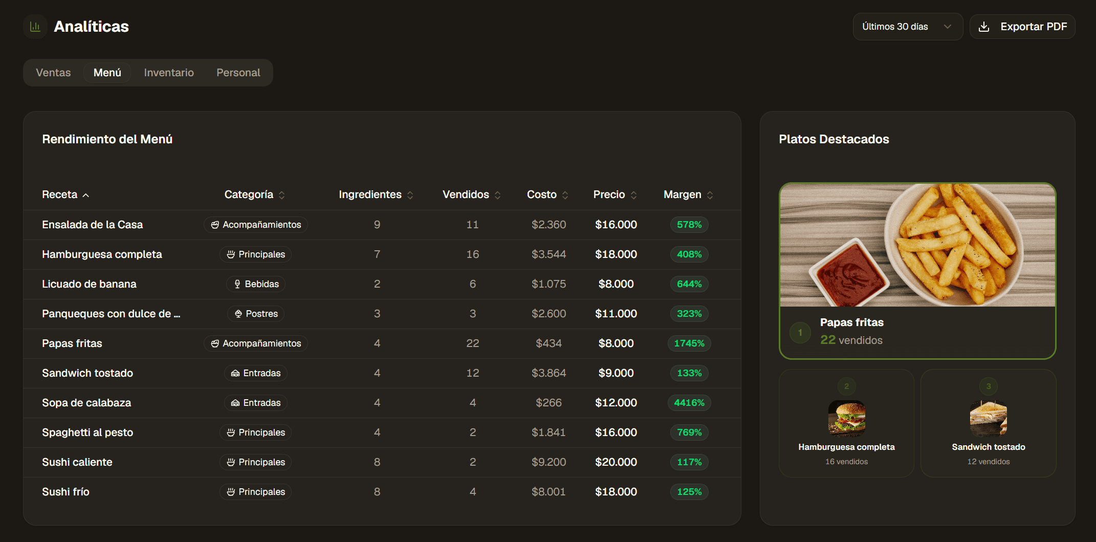
Task: Click the 125% margin badge
Action: (x=689, y=492)
